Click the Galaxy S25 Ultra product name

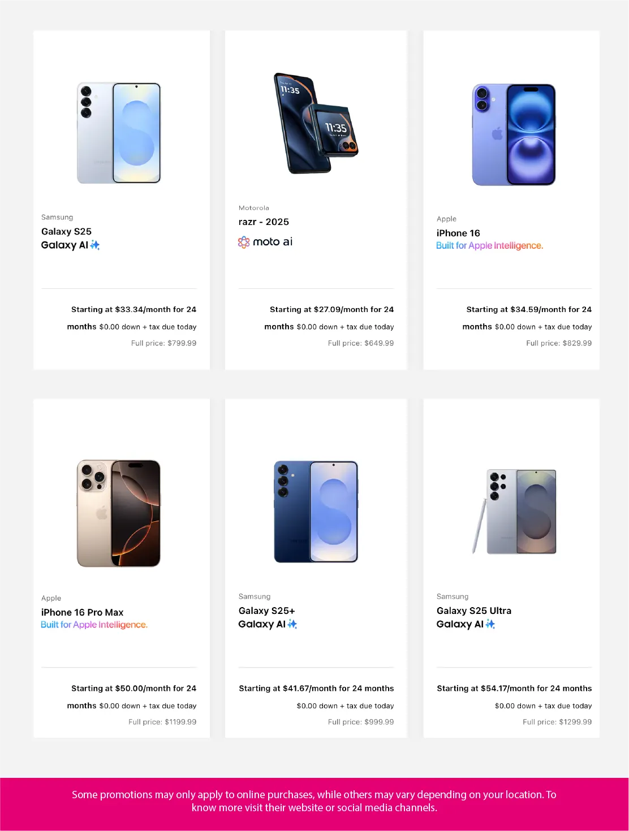click(473, 611)
